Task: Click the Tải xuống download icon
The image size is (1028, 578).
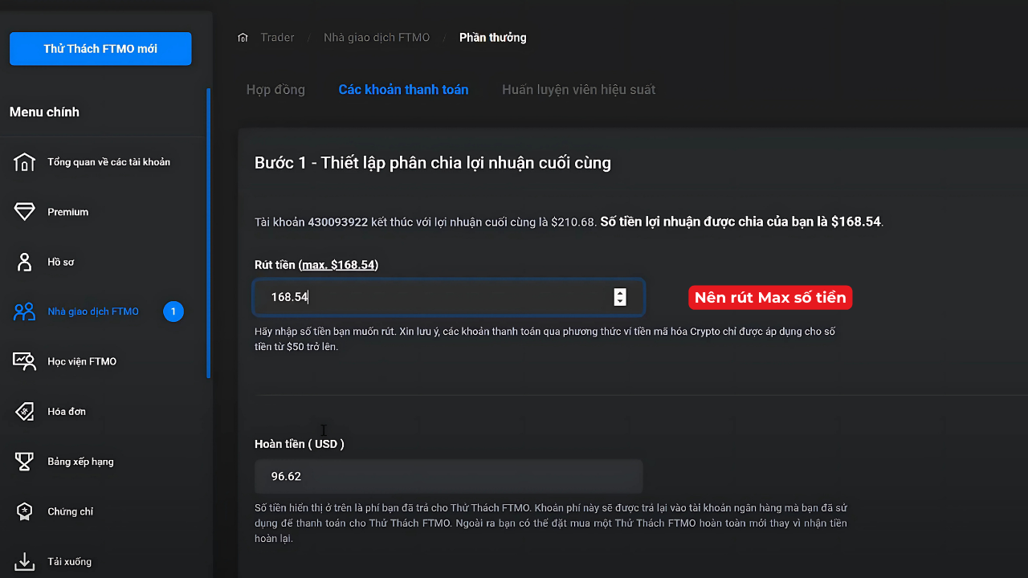Action: click(24, 561)
